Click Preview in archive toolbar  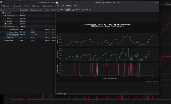(36, 6)
